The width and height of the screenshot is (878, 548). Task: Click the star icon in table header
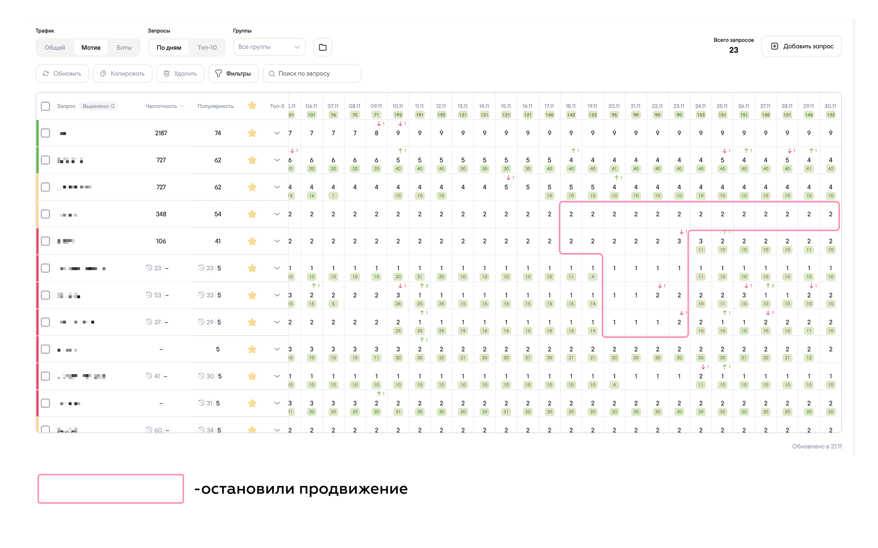coord(252,105)
